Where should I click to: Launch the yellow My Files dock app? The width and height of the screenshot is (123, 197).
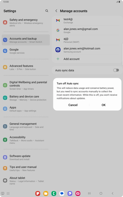pyautogui.click(x=46, y=193)
